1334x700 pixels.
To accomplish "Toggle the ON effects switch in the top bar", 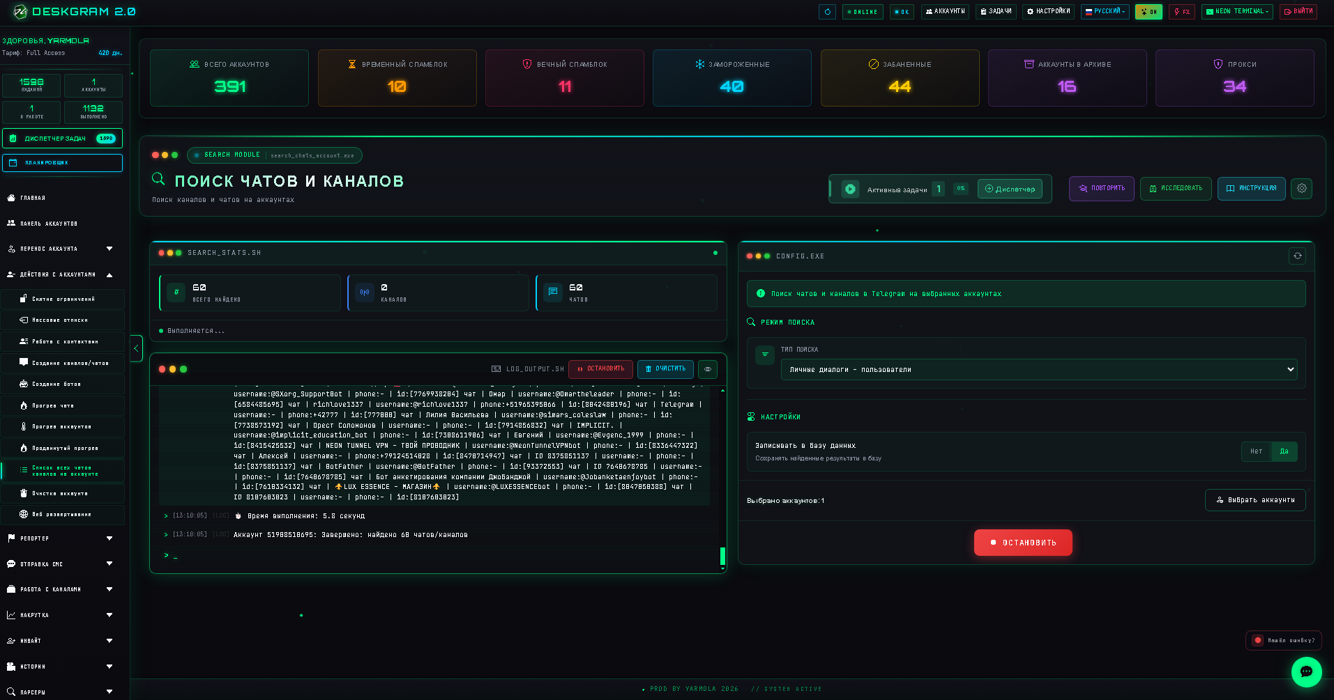I will point(1149,12).
